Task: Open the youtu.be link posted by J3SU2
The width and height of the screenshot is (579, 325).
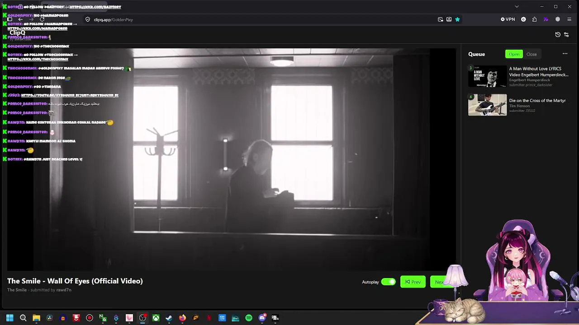Action: pyautogui.click(x=70, y=95)
